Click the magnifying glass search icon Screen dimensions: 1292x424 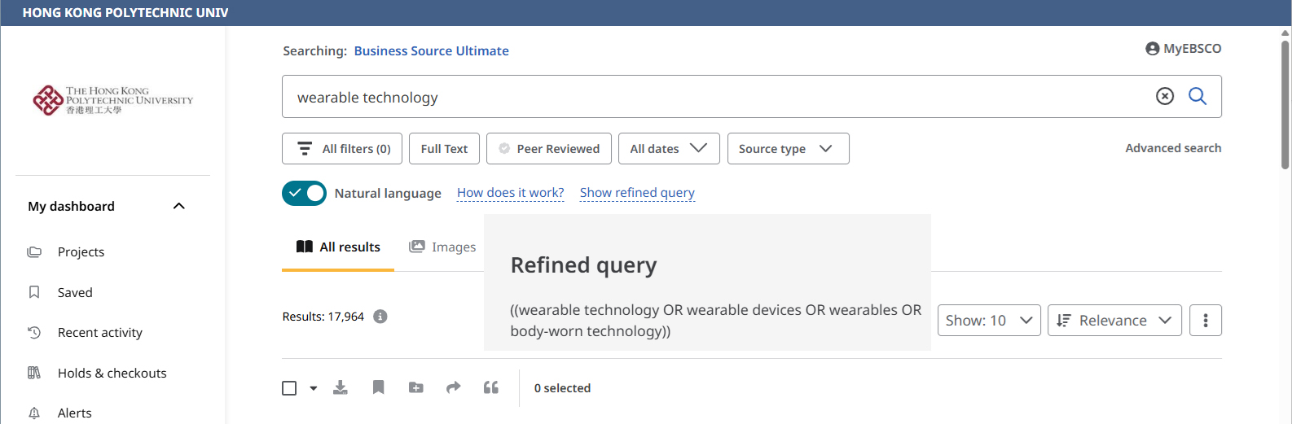(x=1197, y=96)
